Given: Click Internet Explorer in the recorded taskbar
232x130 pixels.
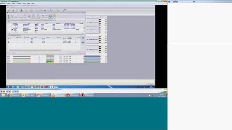Looking at the screenshot, I should click(x=13, y=87).
